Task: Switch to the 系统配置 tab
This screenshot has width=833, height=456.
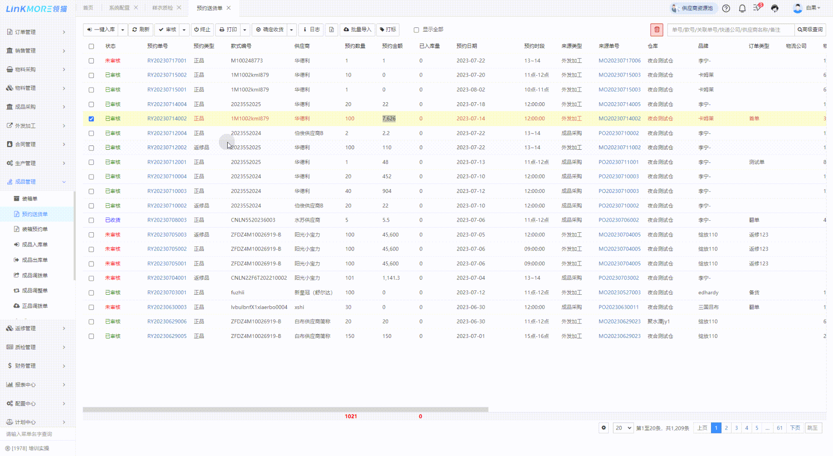Action: click(x=119, y=8)
